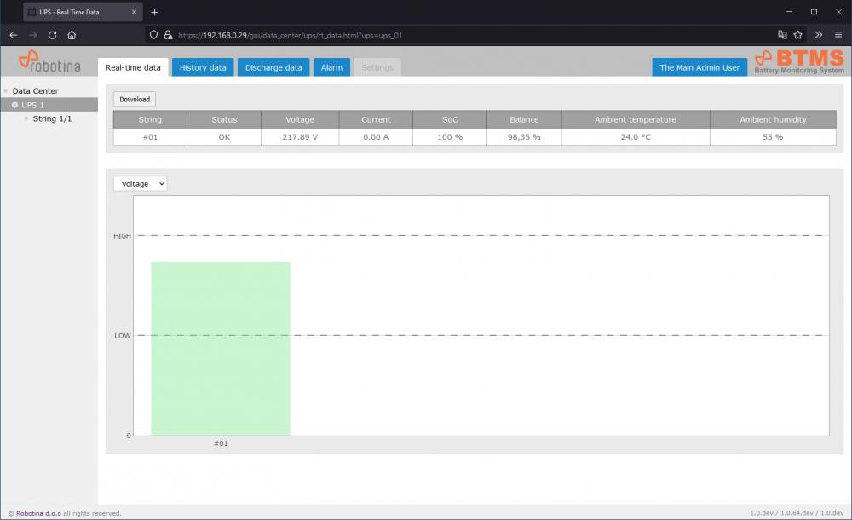Select UPS 1 in the tree
The image size is (852, 520).
[x=32, y=105]
